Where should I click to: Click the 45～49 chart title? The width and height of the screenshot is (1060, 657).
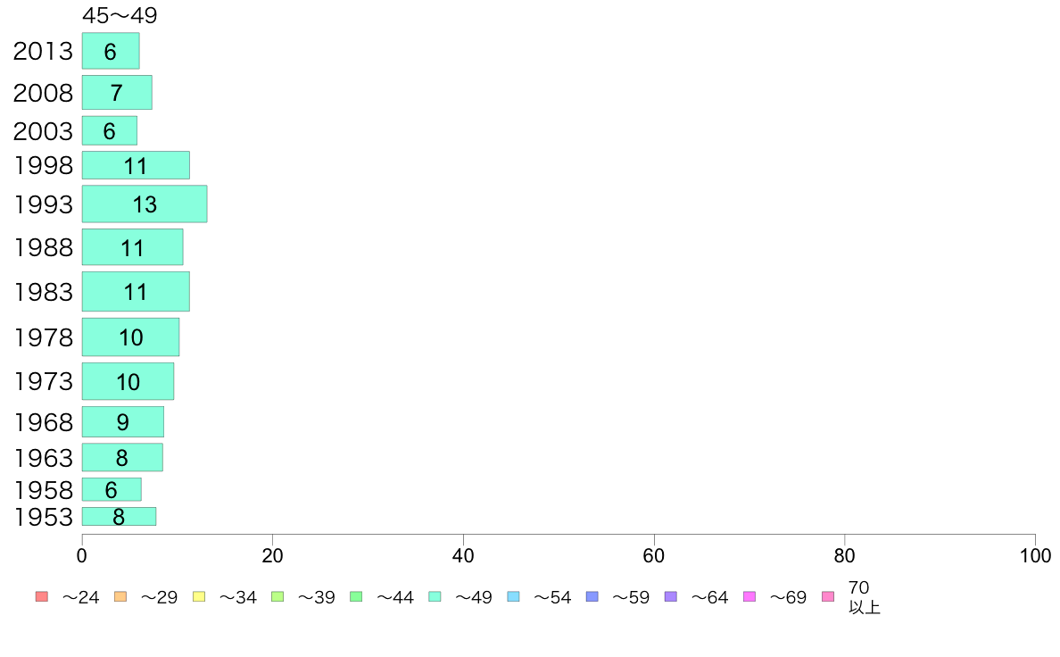click(x=120, y=15)
